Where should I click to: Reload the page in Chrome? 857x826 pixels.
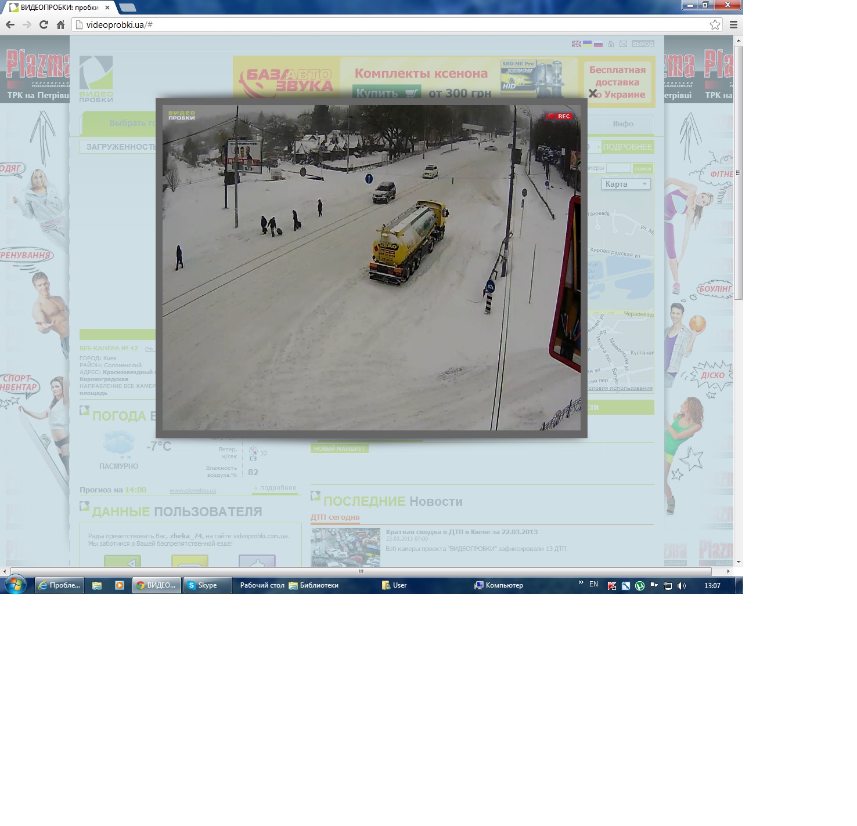(x=44, y=25)
